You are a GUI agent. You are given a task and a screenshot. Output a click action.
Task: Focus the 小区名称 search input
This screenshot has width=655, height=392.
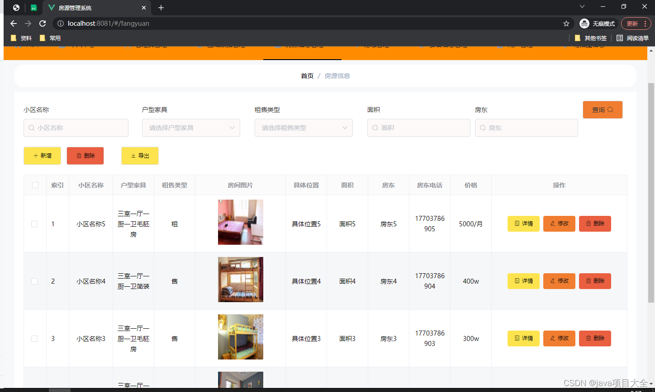point(76,128)
